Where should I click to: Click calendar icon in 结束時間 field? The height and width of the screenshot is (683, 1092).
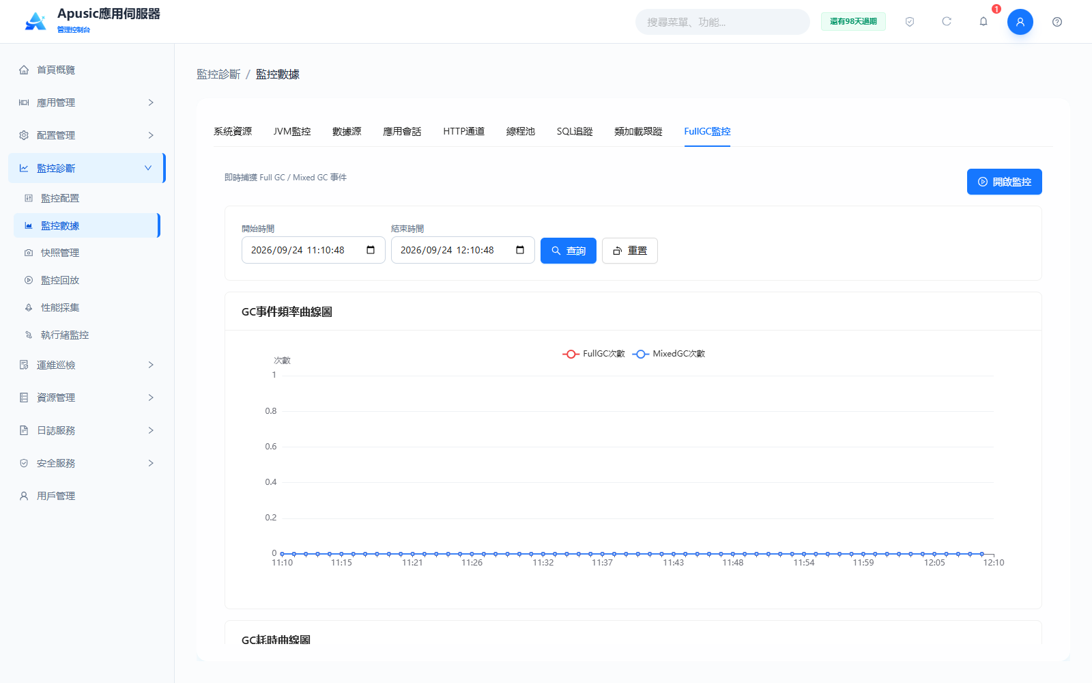(520, 250)
